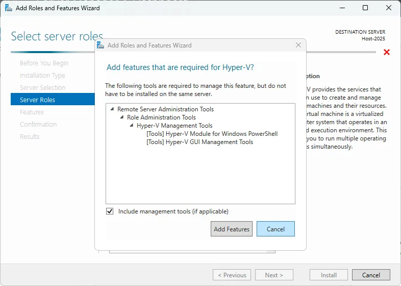Click the red X error icon
Viewport: 401px width, 286px height.
pyautogui.click(x=387, y=52)
